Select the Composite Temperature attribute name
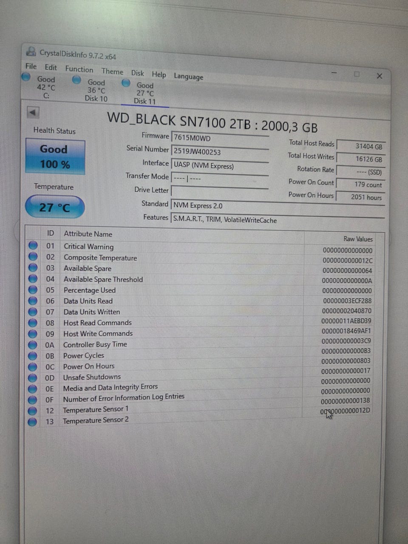Image resolution: width=408 pixels, height=544 pixels. (100, 258)
